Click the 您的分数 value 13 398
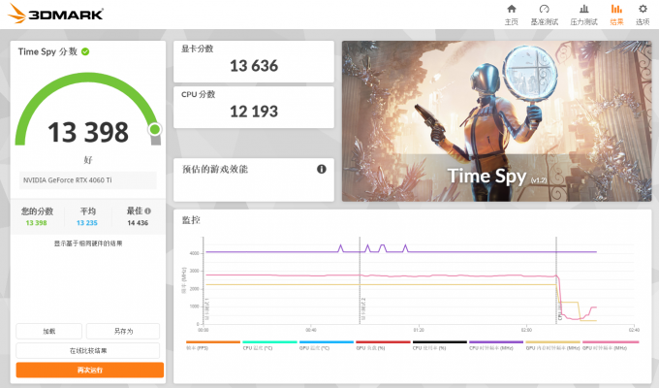This screenshot has width=659, height=388. pyautogui.click(x=37, y=223)
